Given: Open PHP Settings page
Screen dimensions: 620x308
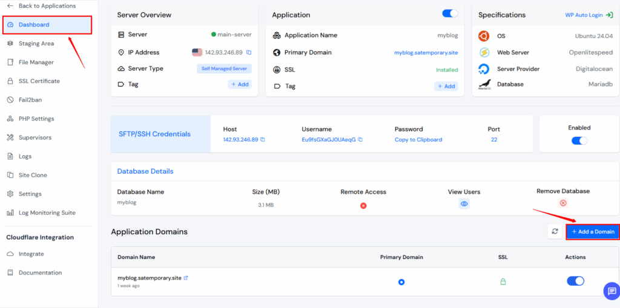Looking at the screenshot, I should pyautogui.click(x=36, y=119).
